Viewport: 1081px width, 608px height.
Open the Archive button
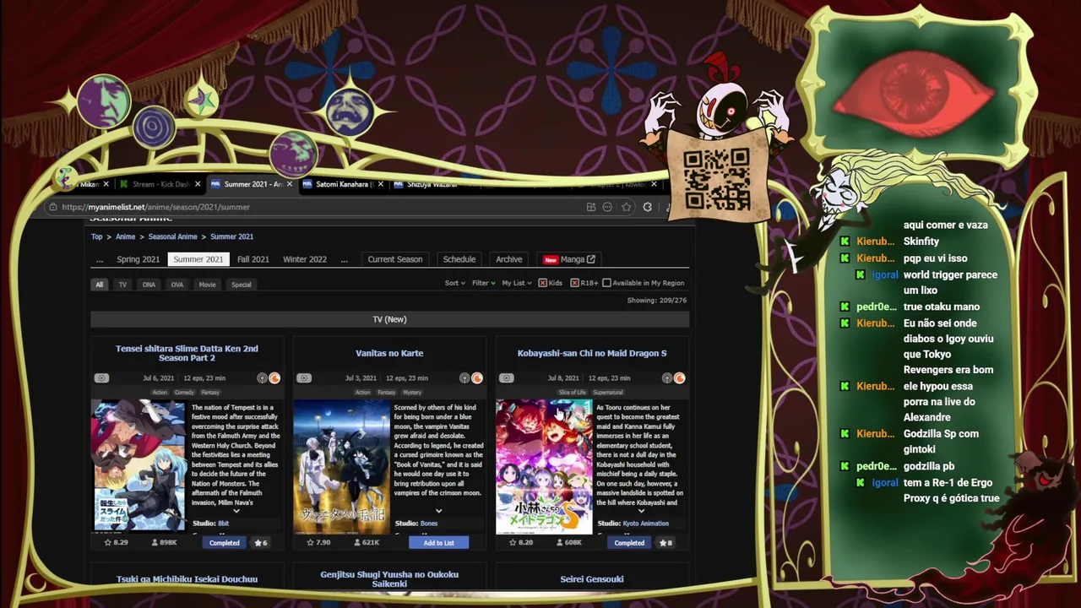(508, 259)
